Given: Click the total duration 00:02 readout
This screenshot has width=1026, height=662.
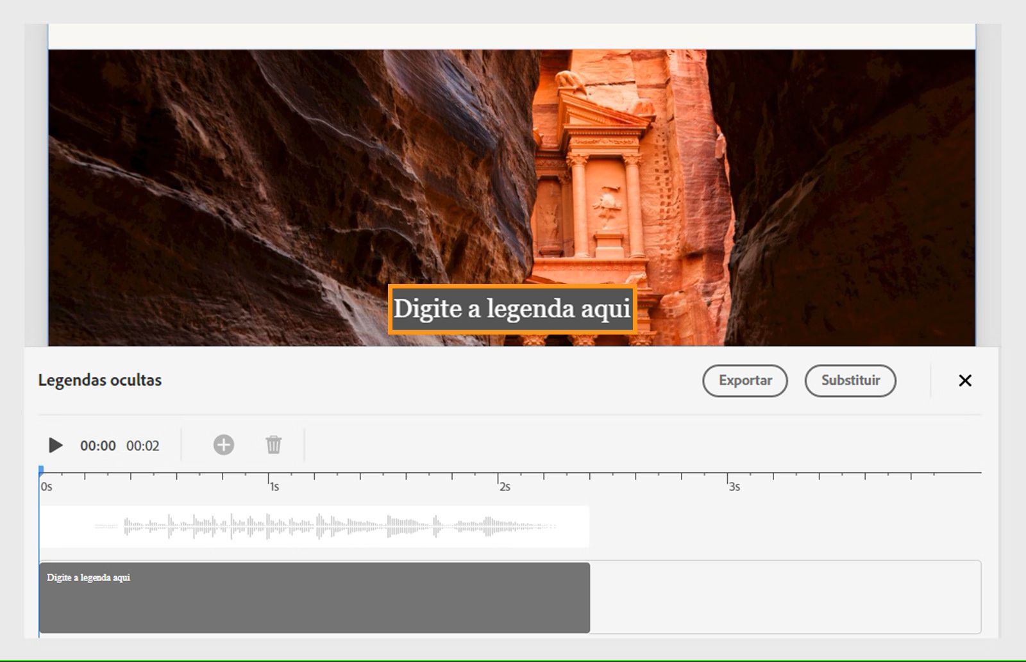Looking at the screenshot, I should (143, 445).
